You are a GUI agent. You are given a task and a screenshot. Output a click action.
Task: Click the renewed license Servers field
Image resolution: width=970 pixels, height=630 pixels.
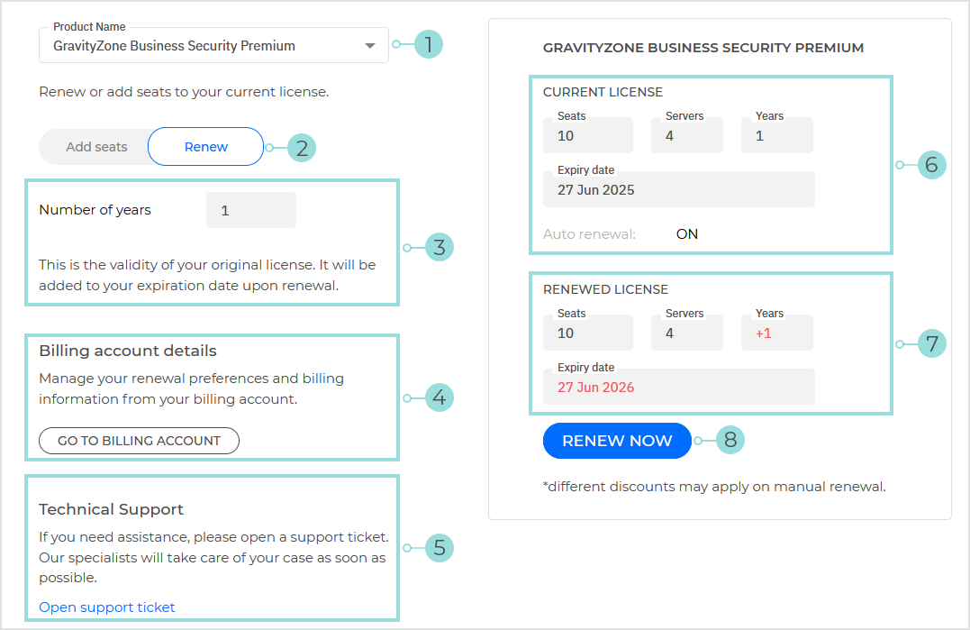(686, 333)
